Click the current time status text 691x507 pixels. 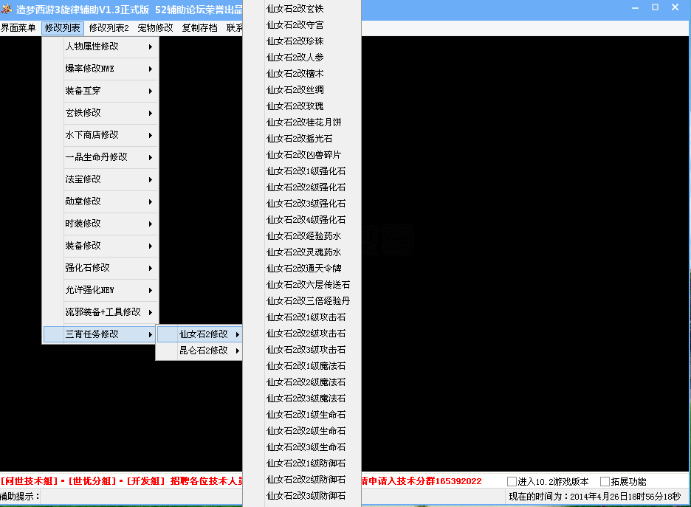[x=595, y=497]
